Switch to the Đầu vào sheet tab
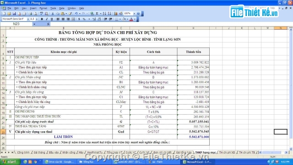The image size is (293, 165). pyautogui.click(x=54, y=153)
